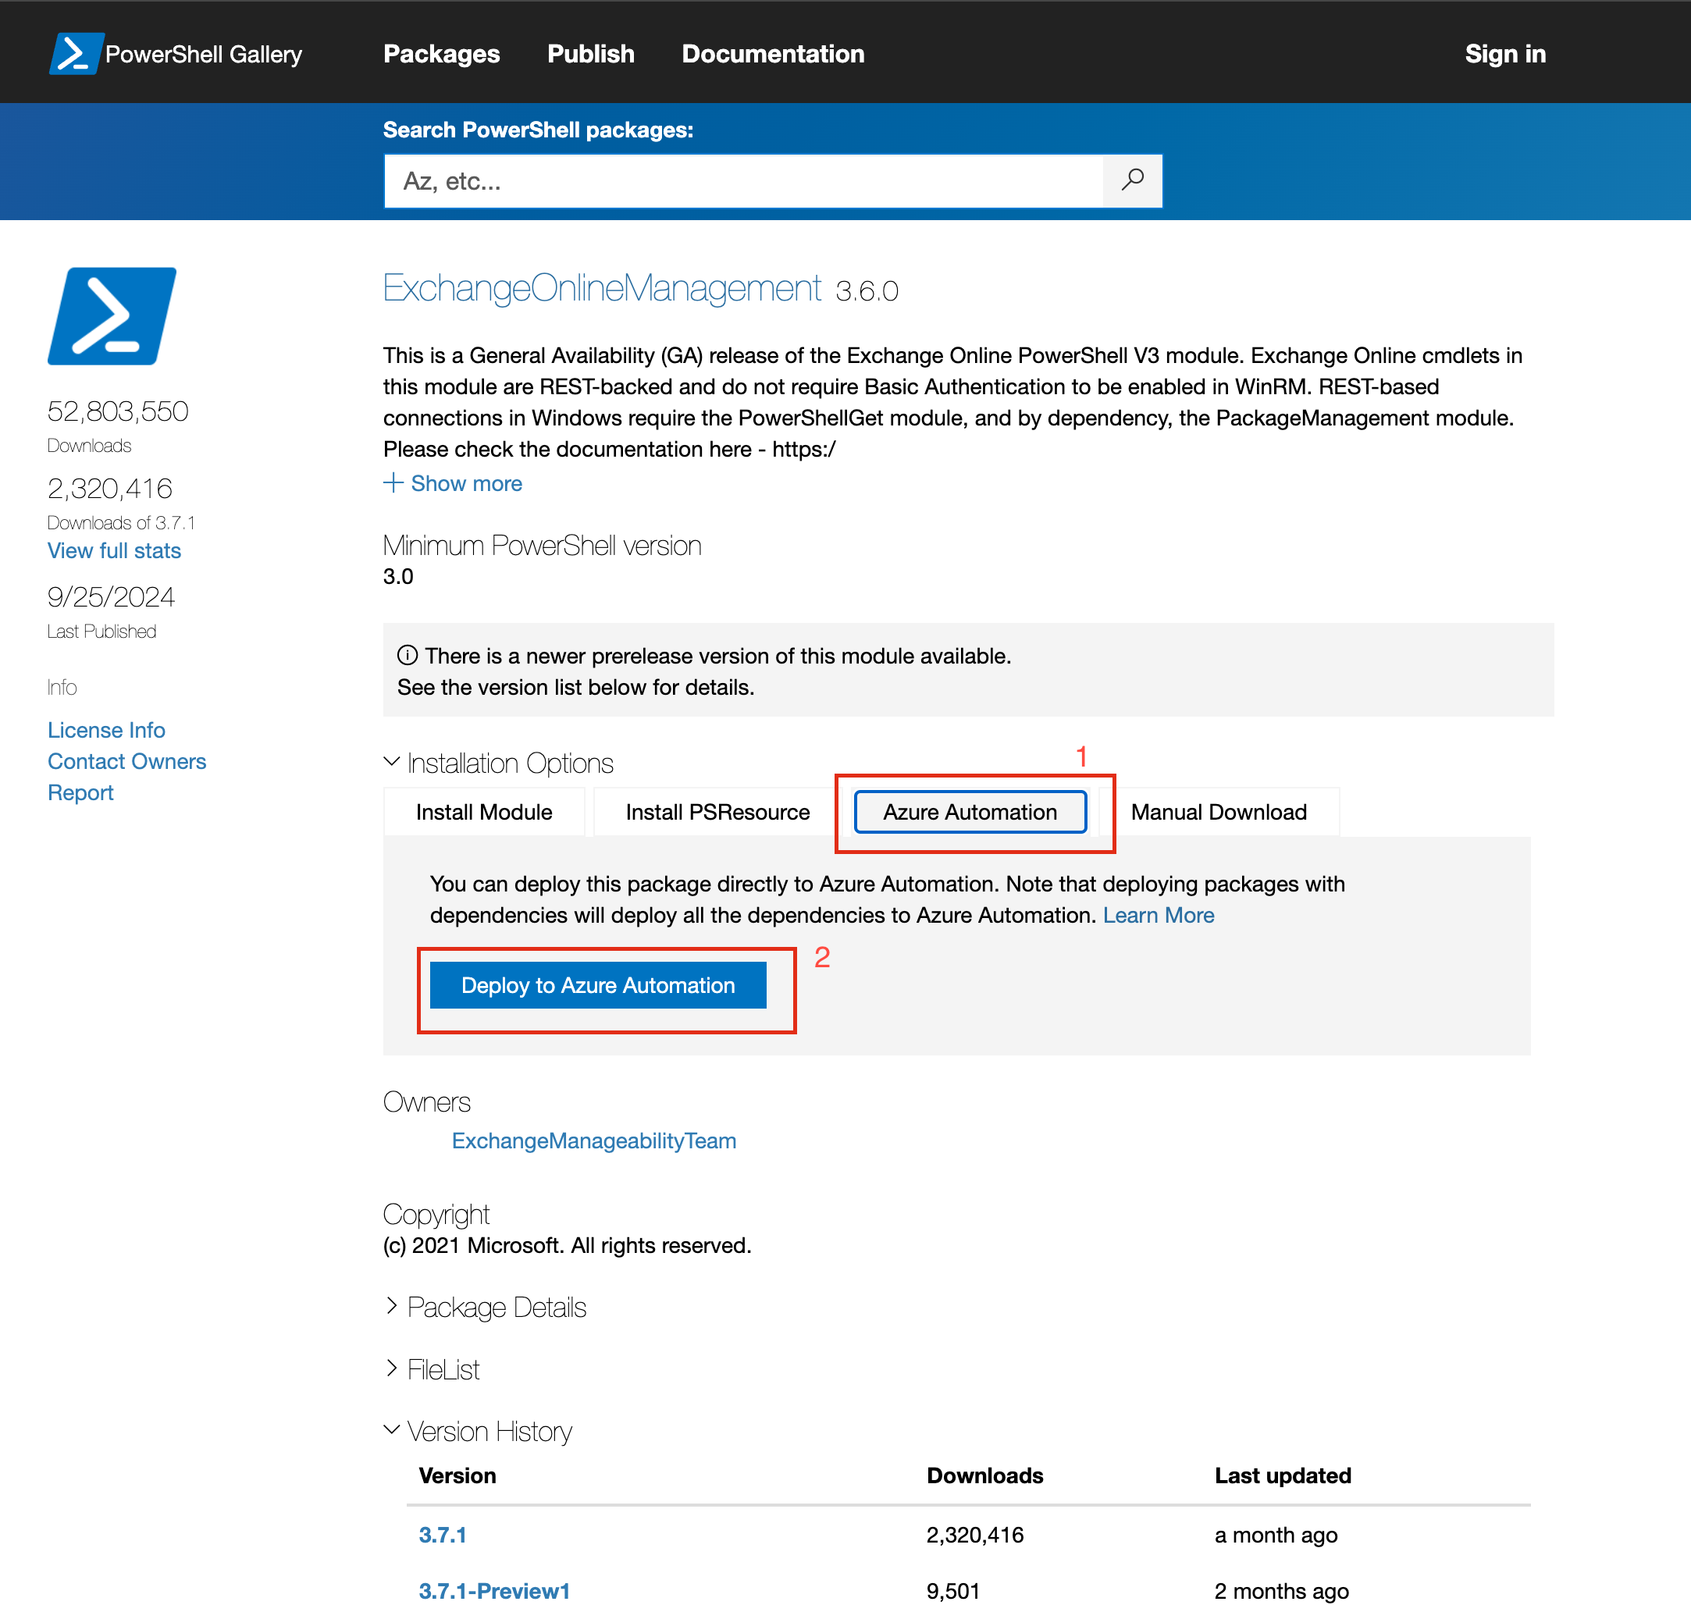This screenshot has height=1605, width=1691.
Task: Click the '2 months ago' cell
Action: coord(1282,1591)
